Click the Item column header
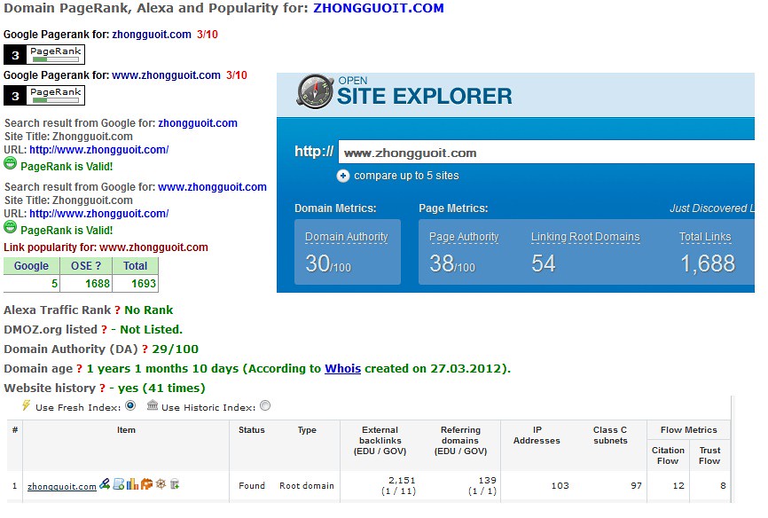This screenshot has height=518, width=768. [x=126, y=430]
